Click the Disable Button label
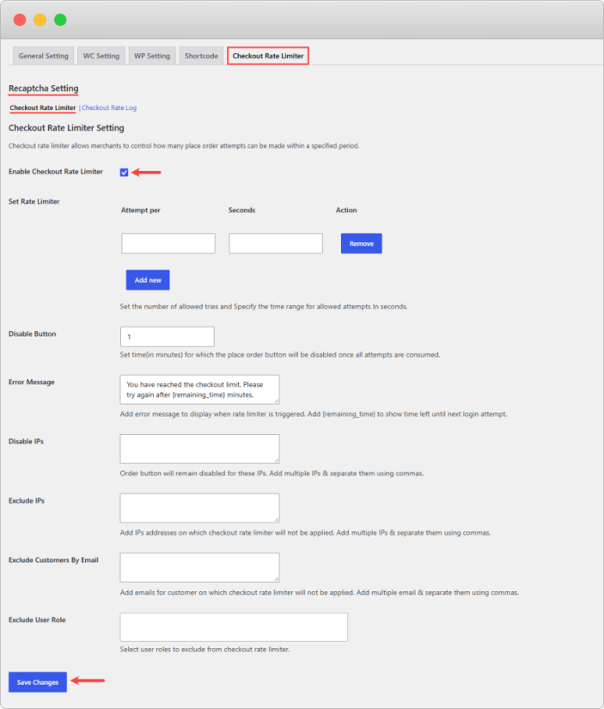This screenshot has height=709, width=604. pos(32,334)
